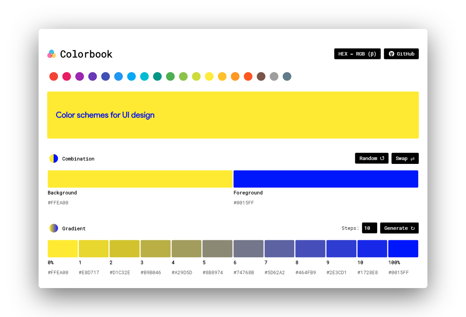The image size is (466, 317).
Task: Click the yellow preview banner
Action: [233, 115]
